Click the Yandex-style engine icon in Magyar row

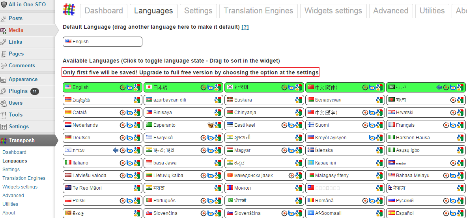click(x=284, y=150)
